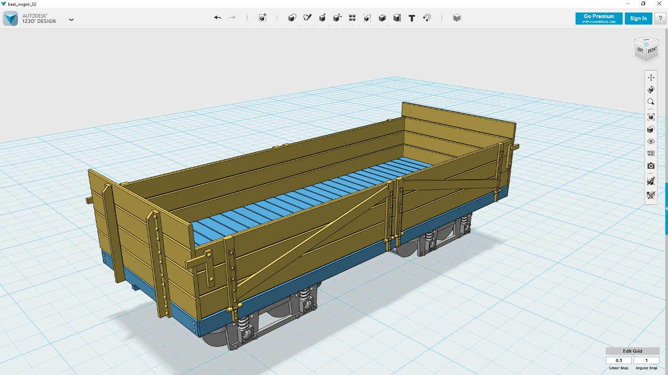Activate the Orbit navigation tool
Image resolution: width=668 pixels, height=375 pixels.
click(x=651, y=90)
